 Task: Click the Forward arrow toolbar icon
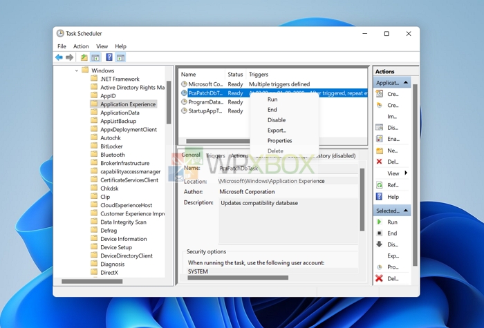(x=69, y=57)
